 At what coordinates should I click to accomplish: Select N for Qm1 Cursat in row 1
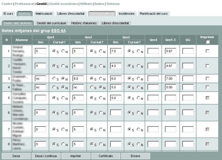coord(63,51)
